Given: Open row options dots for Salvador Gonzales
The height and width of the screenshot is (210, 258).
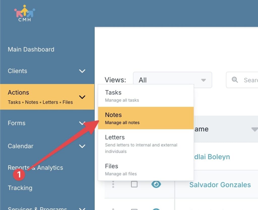Looking at the screenshot, I should click(113, 184).
